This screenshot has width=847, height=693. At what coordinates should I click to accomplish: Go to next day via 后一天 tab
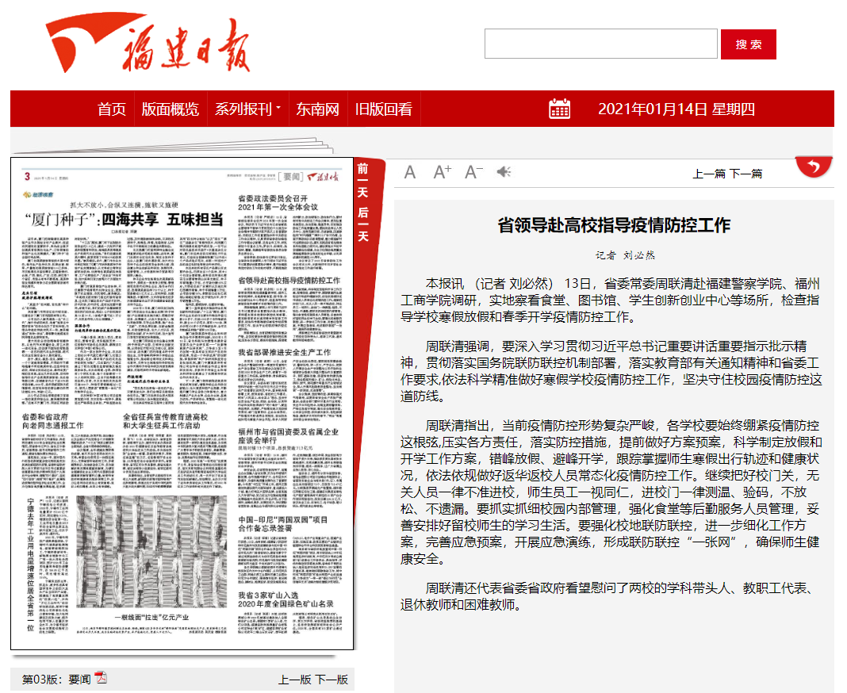pyautogui.click(x=363, y=224)
